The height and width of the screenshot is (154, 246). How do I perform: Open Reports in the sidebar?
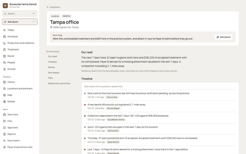[x=20, y=134]
